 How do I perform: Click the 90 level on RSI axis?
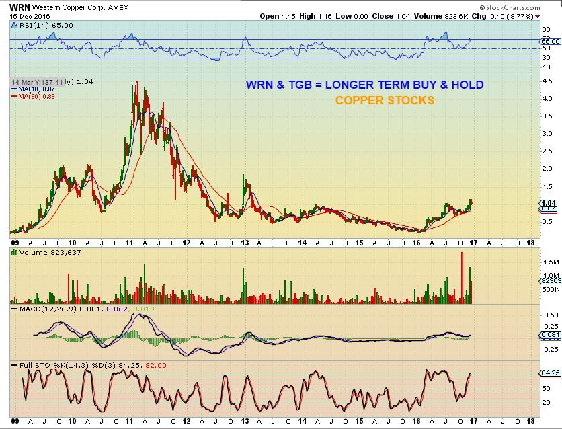(x=547, y=30)
